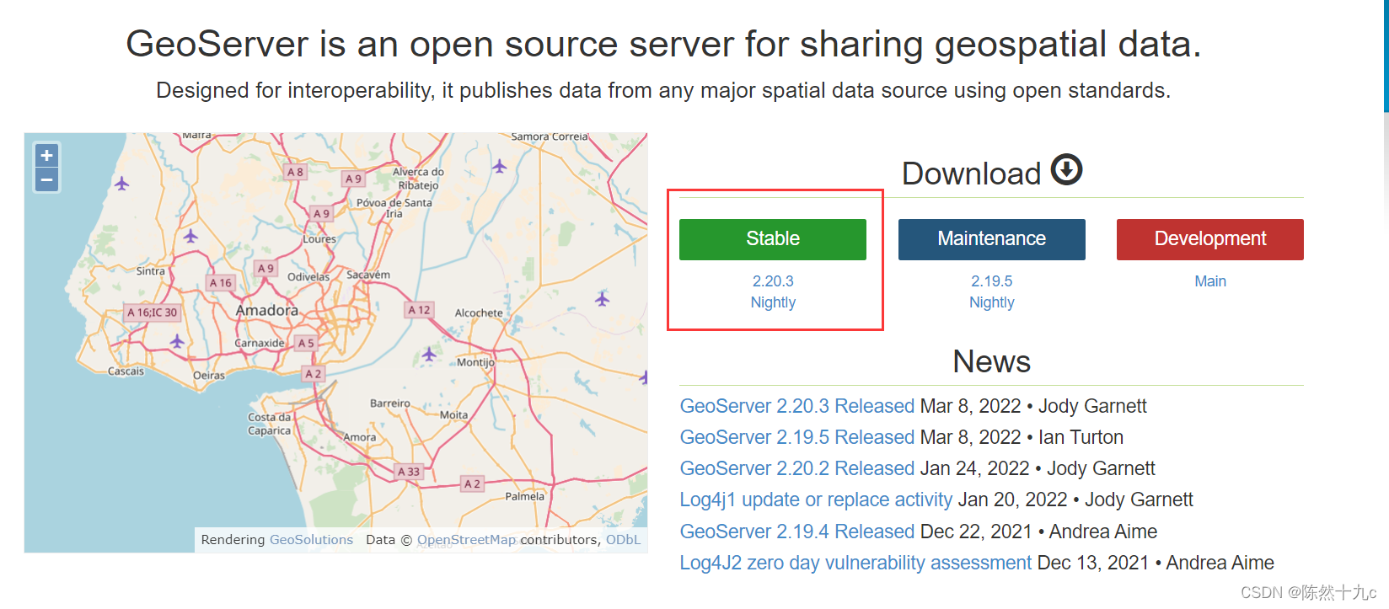Open Log4j1 update or replace activity link
The image size is (1389, 609).
816,499
